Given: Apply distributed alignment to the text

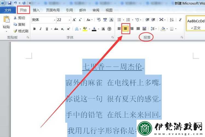Looking at the screenshot, I should coord(144,28).
